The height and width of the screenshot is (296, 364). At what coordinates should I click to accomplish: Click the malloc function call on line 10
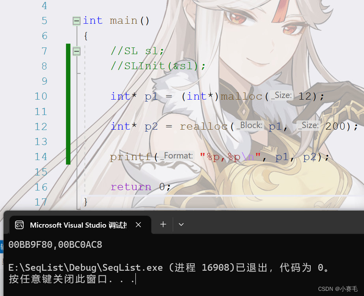[x=242, y=96]
